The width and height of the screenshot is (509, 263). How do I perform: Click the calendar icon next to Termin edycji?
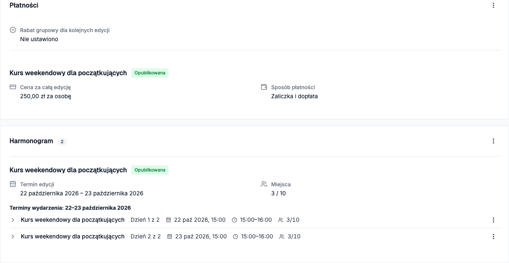[x=13, y=184]
